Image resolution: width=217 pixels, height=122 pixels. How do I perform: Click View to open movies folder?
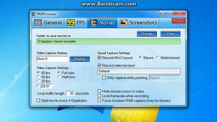170,34
